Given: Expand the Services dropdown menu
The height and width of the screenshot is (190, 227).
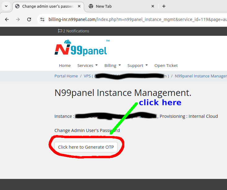Looking at the screenshot, I should click(87, 65).
